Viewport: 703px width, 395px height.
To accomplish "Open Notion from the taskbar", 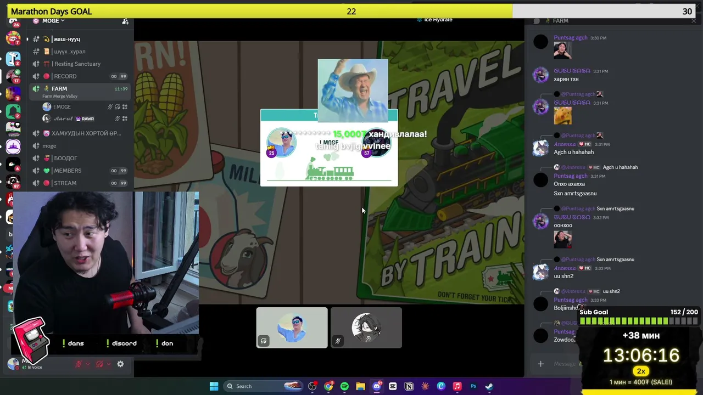I will 409,386.
